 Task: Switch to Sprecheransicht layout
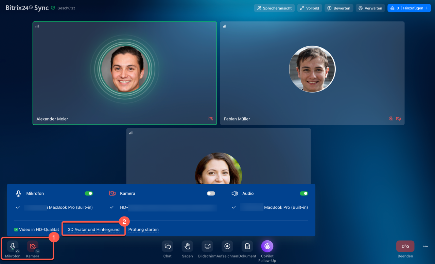tap(274, 8)
